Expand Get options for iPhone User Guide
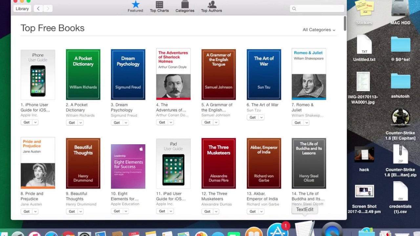The image size is (420, 236). pos(35,122)
